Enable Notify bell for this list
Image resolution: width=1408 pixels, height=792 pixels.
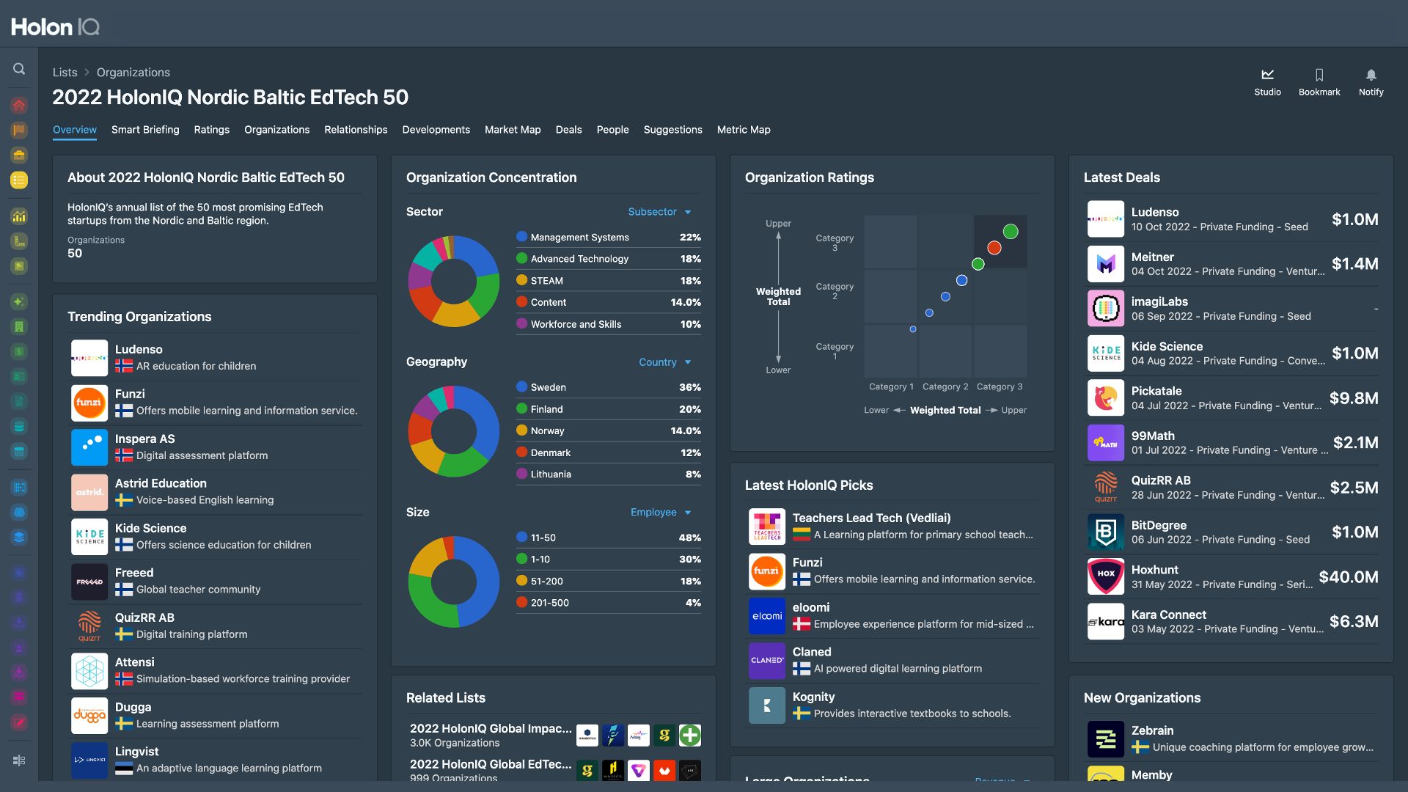[x=1371, y=82]
